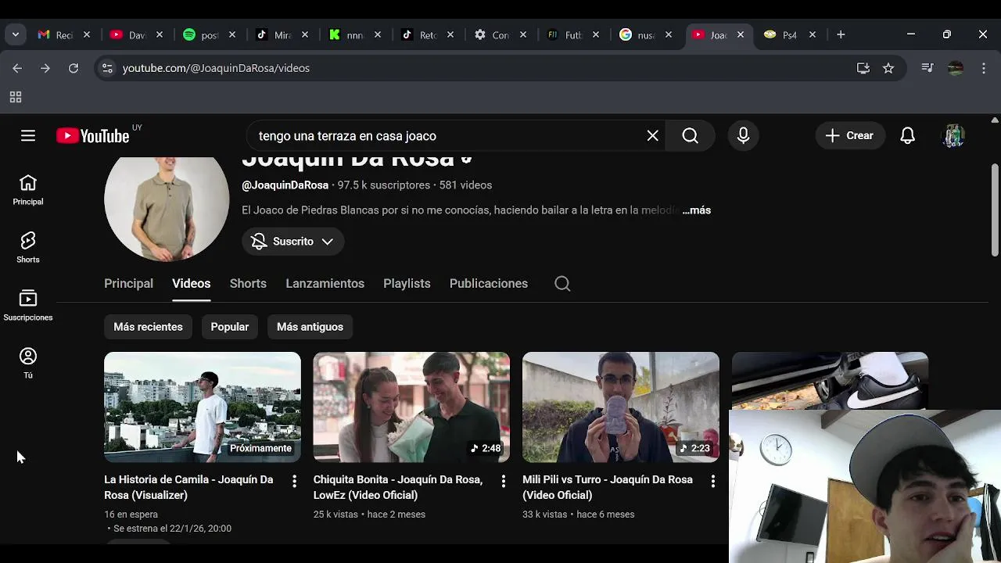The height and width of the screenshot is (563, 1001).
Task: Open La Historia de Camila video title
Action: (x=188, y=487)
